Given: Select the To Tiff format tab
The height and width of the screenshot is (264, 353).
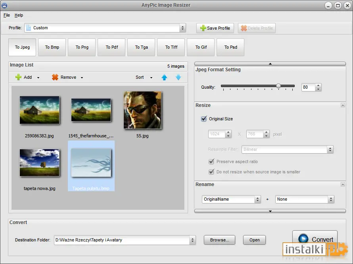Looking at the screenshot, I should coord(171,47).
